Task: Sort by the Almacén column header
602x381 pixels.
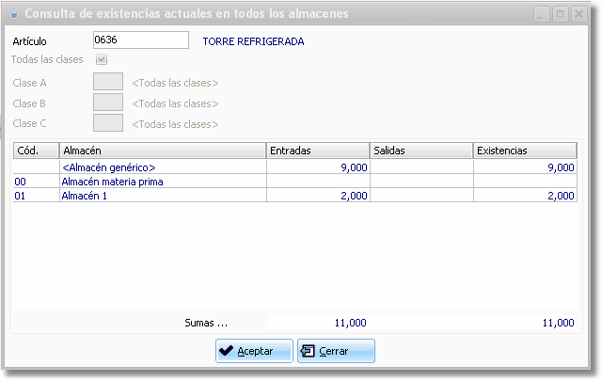Action: (162, 151)
